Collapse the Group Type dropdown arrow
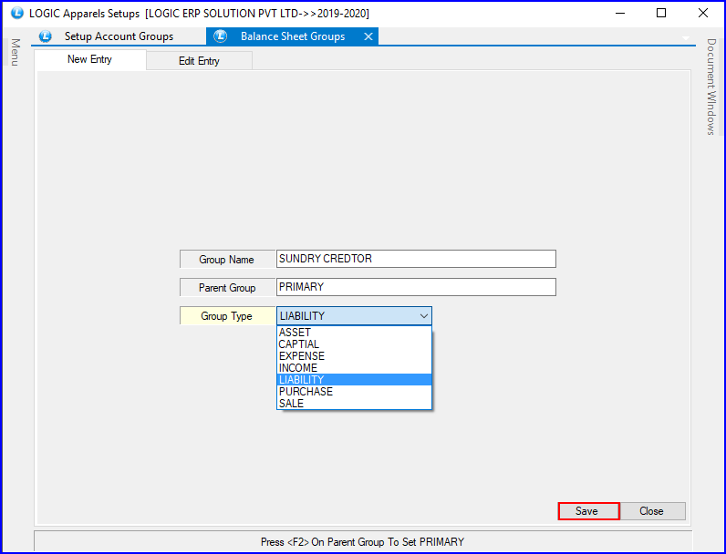 [424, 316]
